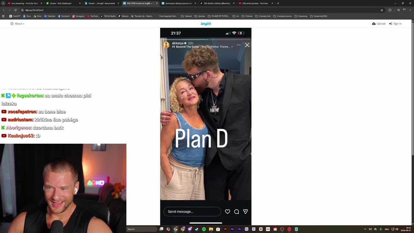414x233 pixels.
Task: Open File Explorer from the taskbar
Action: point(211,229)
